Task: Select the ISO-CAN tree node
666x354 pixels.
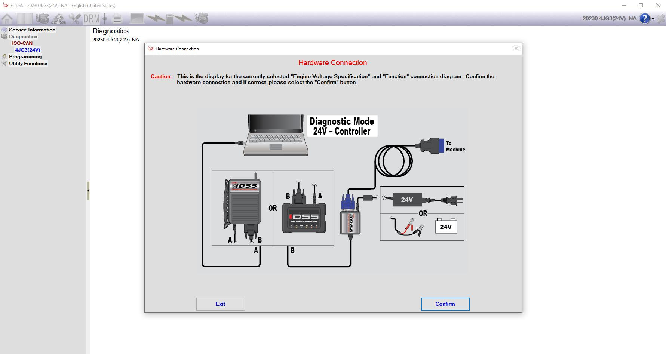Action: (22, 43)
